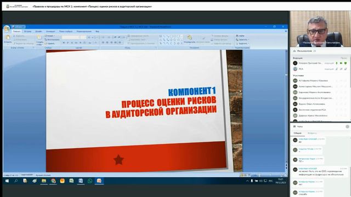
Task: Toggle center text alignment
Action: pos(107,43)
